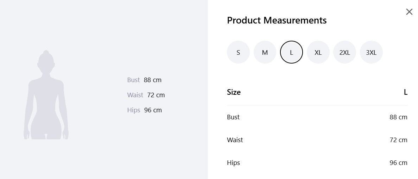Click the Waist label beside the silhouette

click(135, 95)
